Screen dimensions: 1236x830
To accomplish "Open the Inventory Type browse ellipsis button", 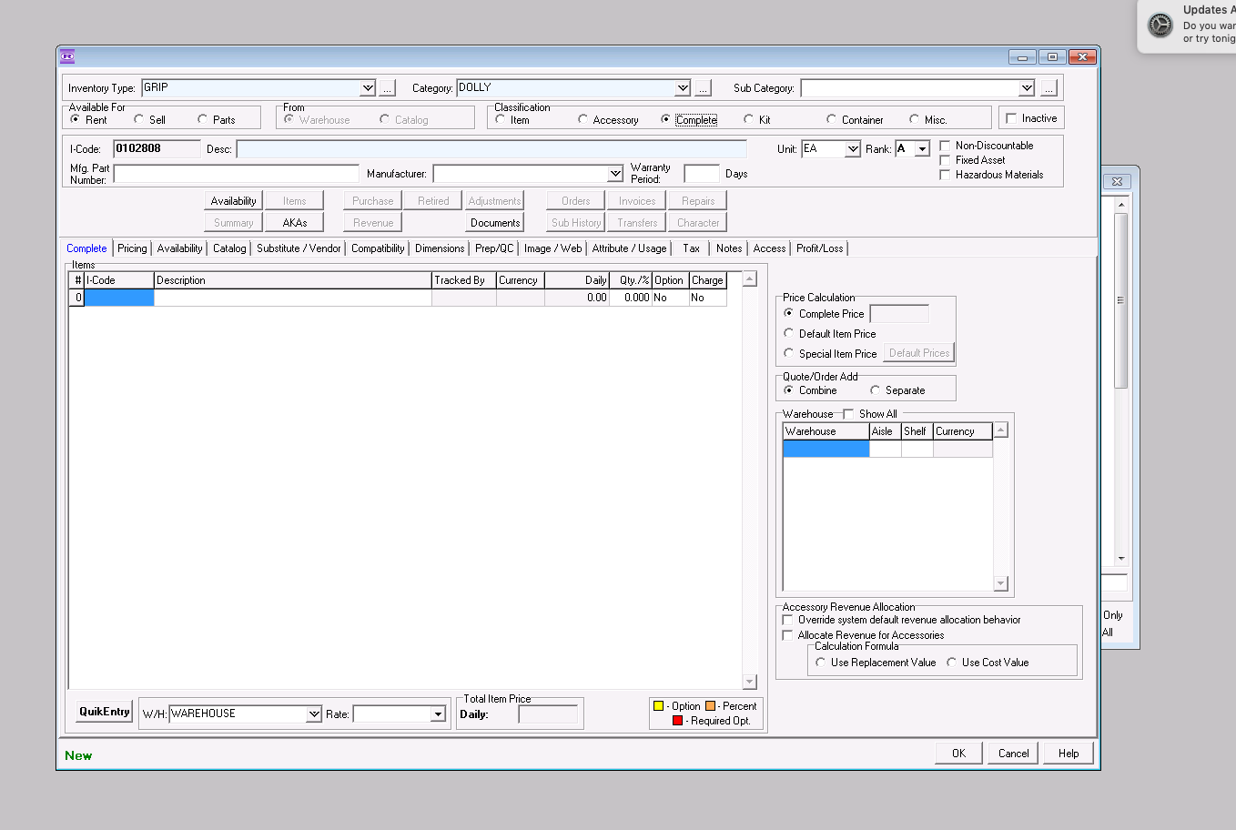I will [388, 88].
